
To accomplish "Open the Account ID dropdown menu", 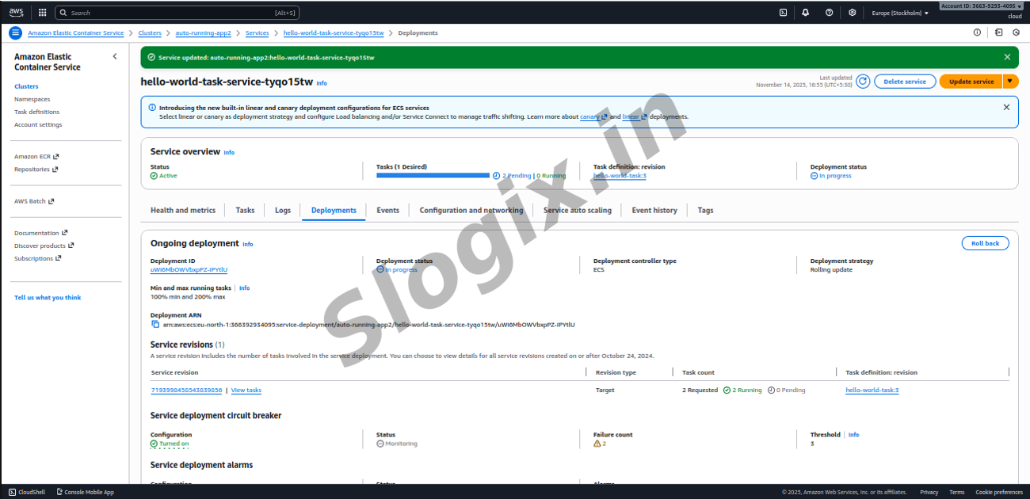I will (x=981, y=6).
